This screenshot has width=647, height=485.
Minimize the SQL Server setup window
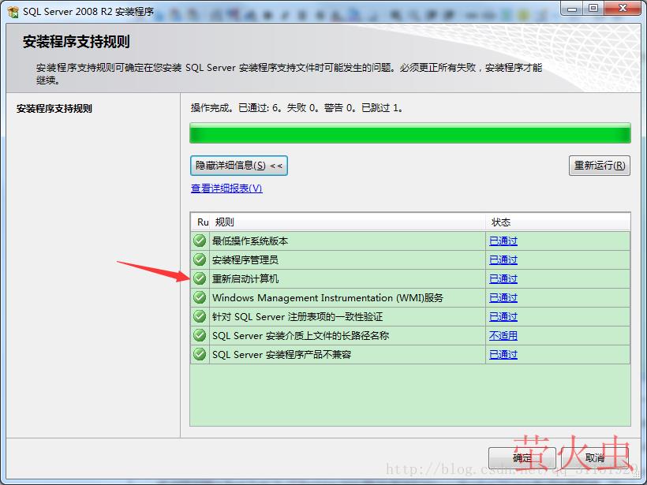tap(572, 9)
